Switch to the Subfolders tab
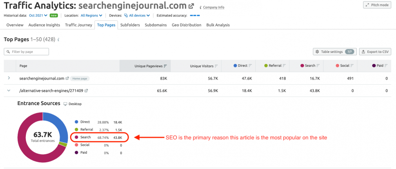Image resolution: width=396 pixels, height=169 pixels. (130, 25)
